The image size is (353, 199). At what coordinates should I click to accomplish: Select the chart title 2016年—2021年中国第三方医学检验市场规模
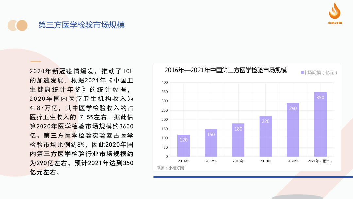[226, 70]
